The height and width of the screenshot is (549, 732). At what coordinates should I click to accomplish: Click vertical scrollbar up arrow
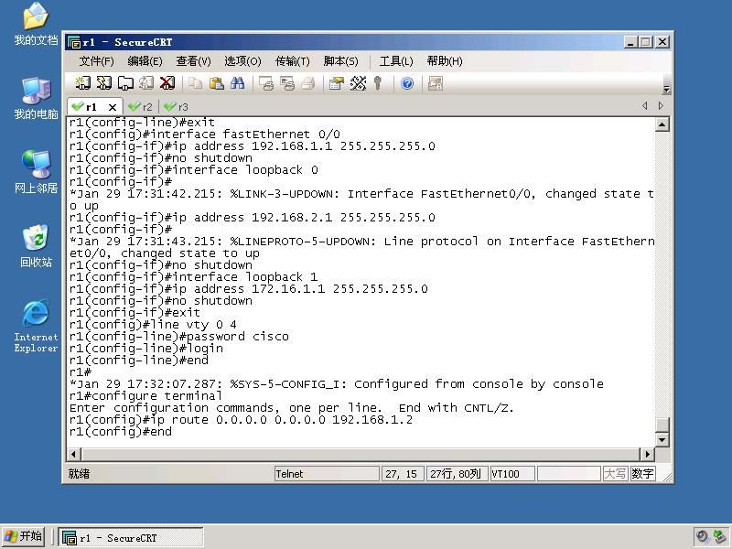click(x=662, y=124)
